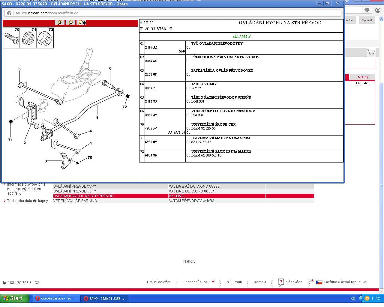
Task: Open Čeština language selector
Action: point(346,282)
